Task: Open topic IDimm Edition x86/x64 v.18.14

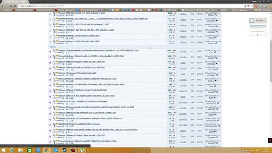Action: coord(82,62)
